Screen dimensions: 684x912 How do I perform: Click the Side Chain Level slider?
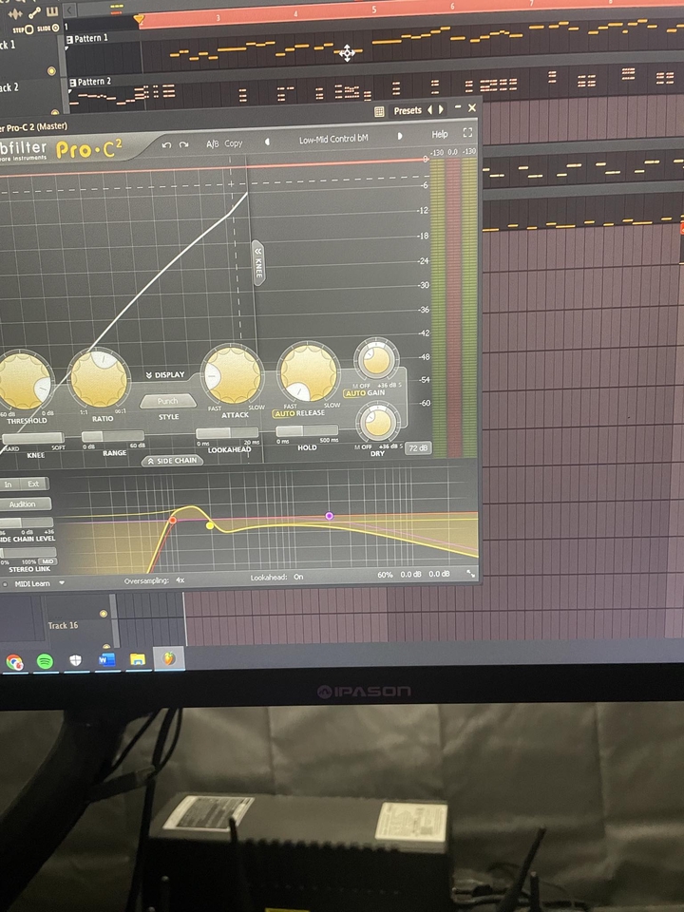tap(27, 522)
